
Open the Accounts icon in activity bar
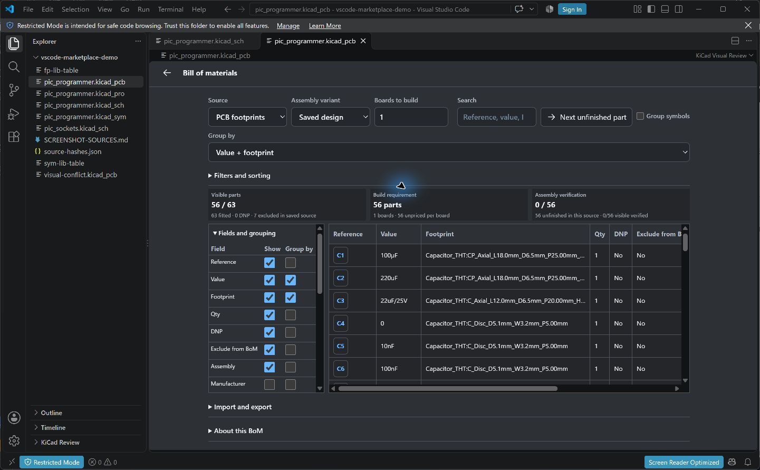[x=14, y=418]
